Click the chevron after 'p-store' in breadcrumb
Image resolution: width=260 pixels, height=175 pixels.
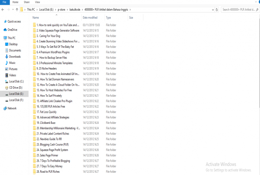66,9
